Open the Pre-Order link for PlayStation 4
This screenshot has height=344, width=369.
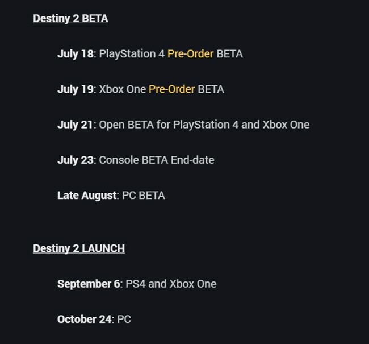[x=190, y=54]
